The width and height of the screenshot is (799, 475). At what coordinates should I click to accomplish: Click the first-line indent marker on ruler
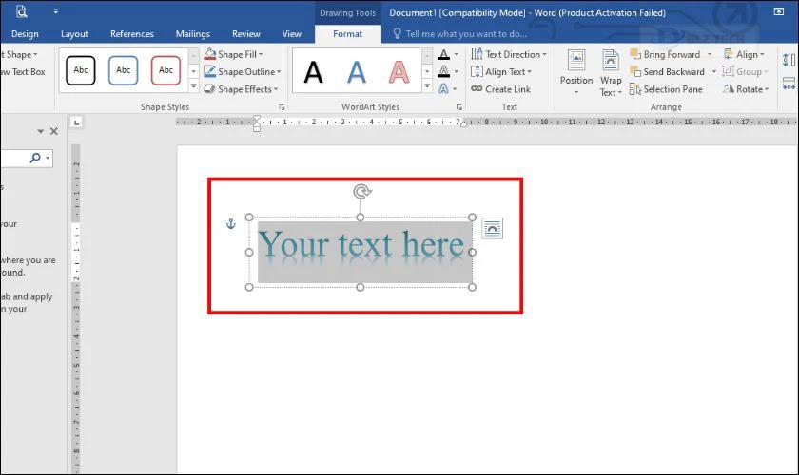coord(256,119)
